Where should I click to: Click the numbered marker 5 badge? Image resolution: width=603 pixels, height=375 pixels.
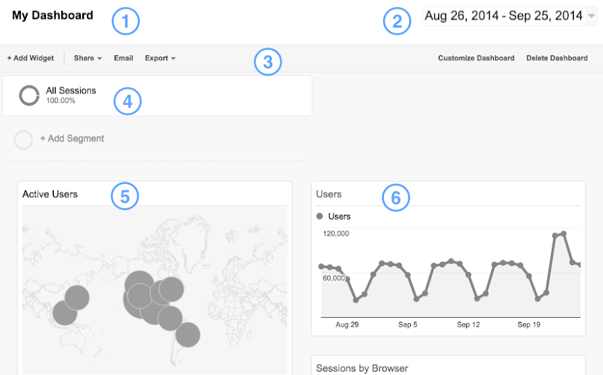pyautogui.click(x=125, y=196)
